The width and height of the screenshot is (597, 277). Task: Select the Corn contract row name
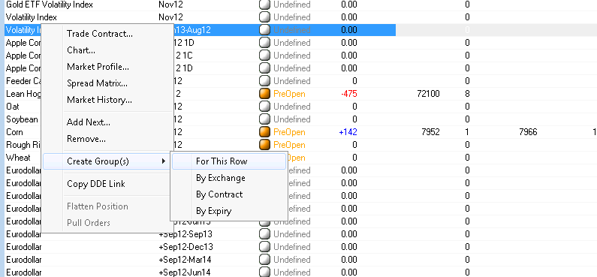coord(14,132)
